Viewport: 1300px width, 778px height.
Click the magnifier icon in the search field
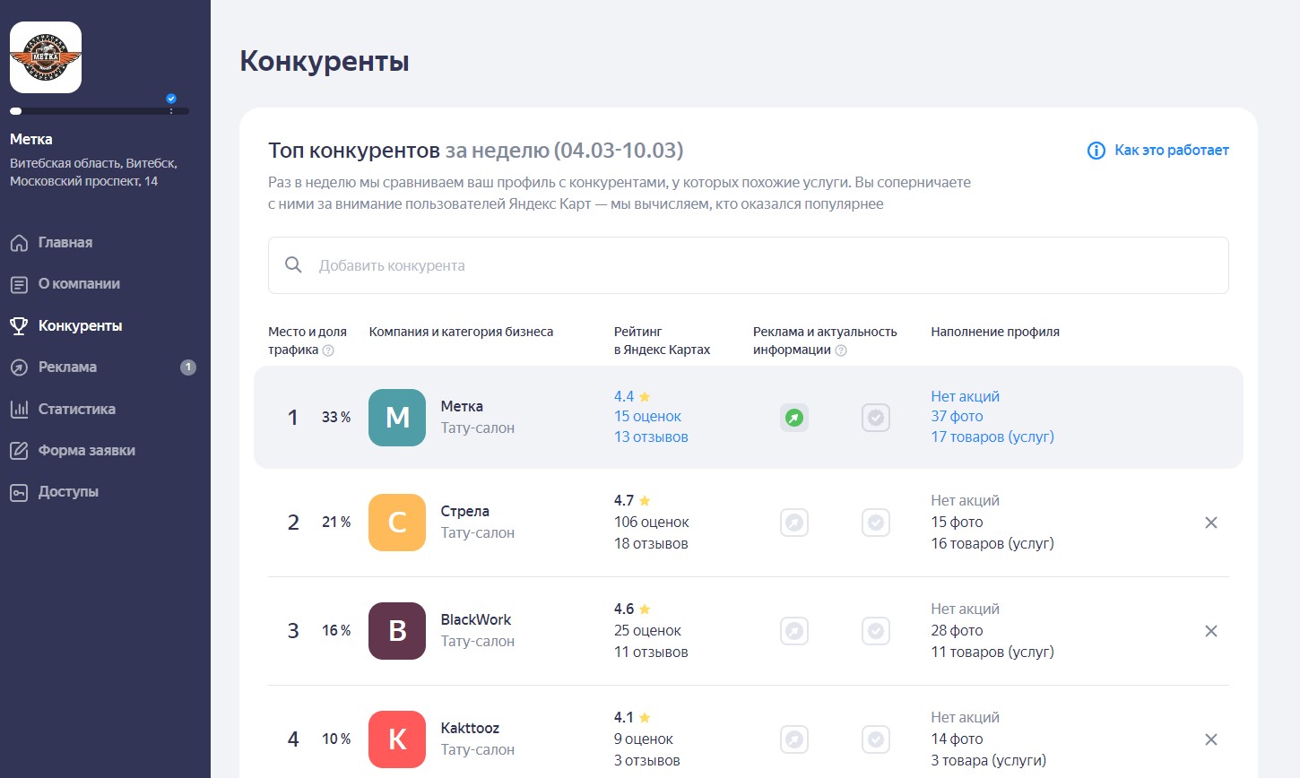[293, 264]
